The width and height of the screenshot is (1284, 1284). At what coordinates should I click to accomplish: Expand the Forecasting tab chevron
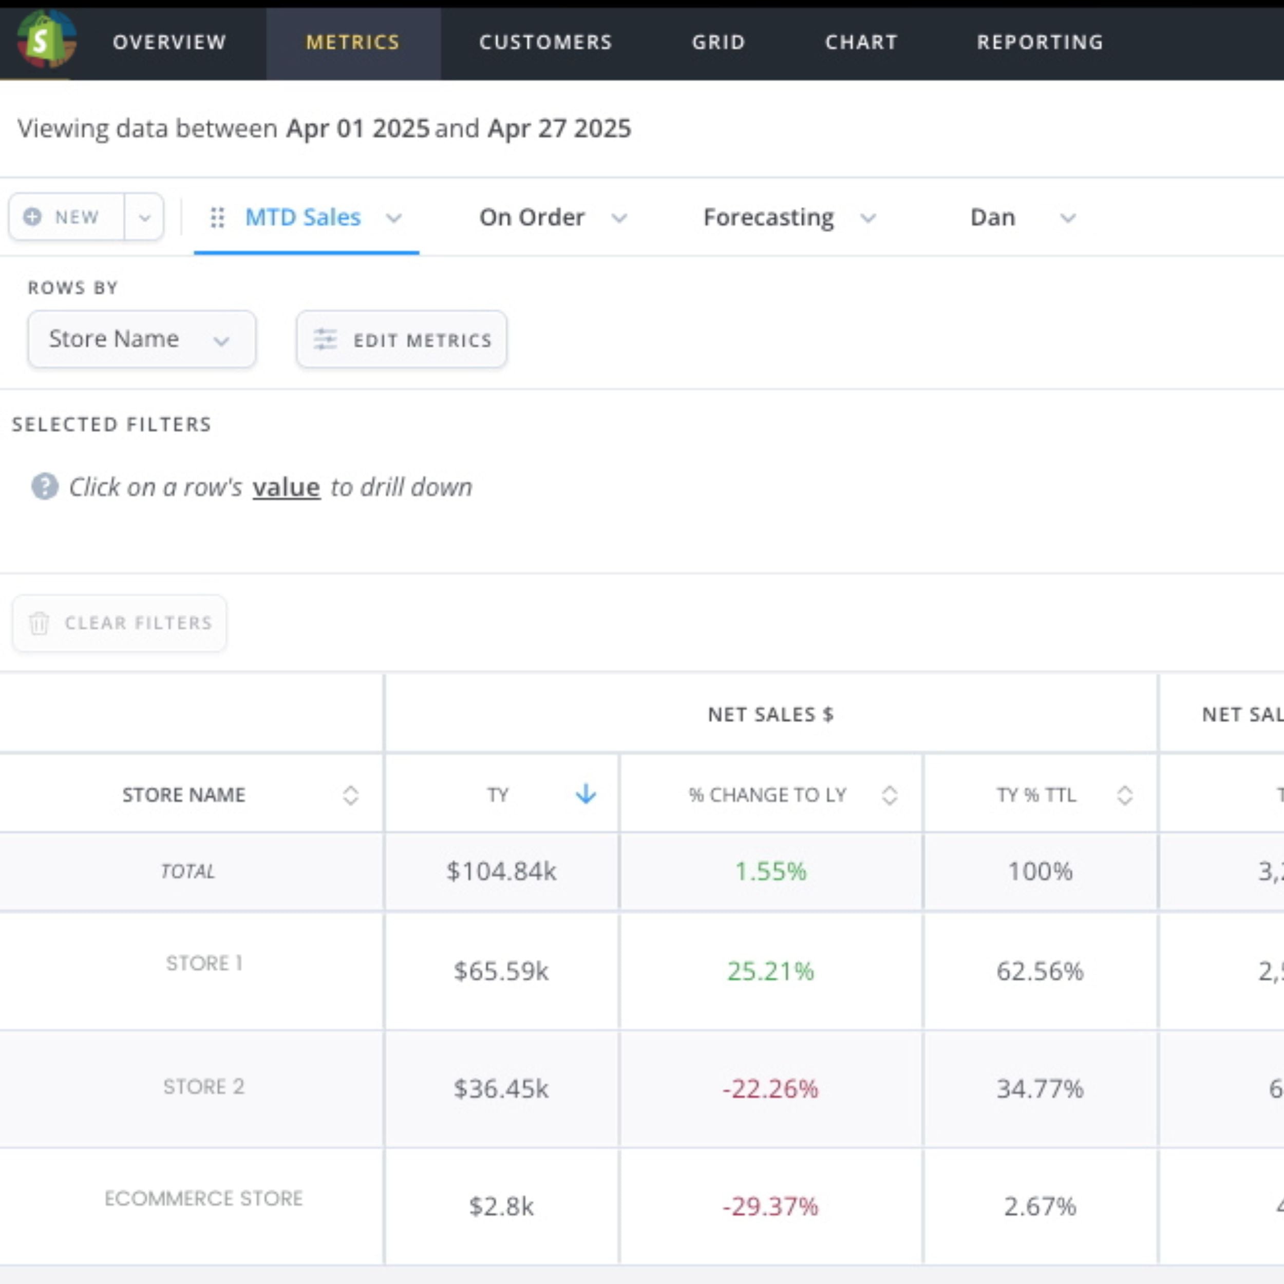coord(868,218)
